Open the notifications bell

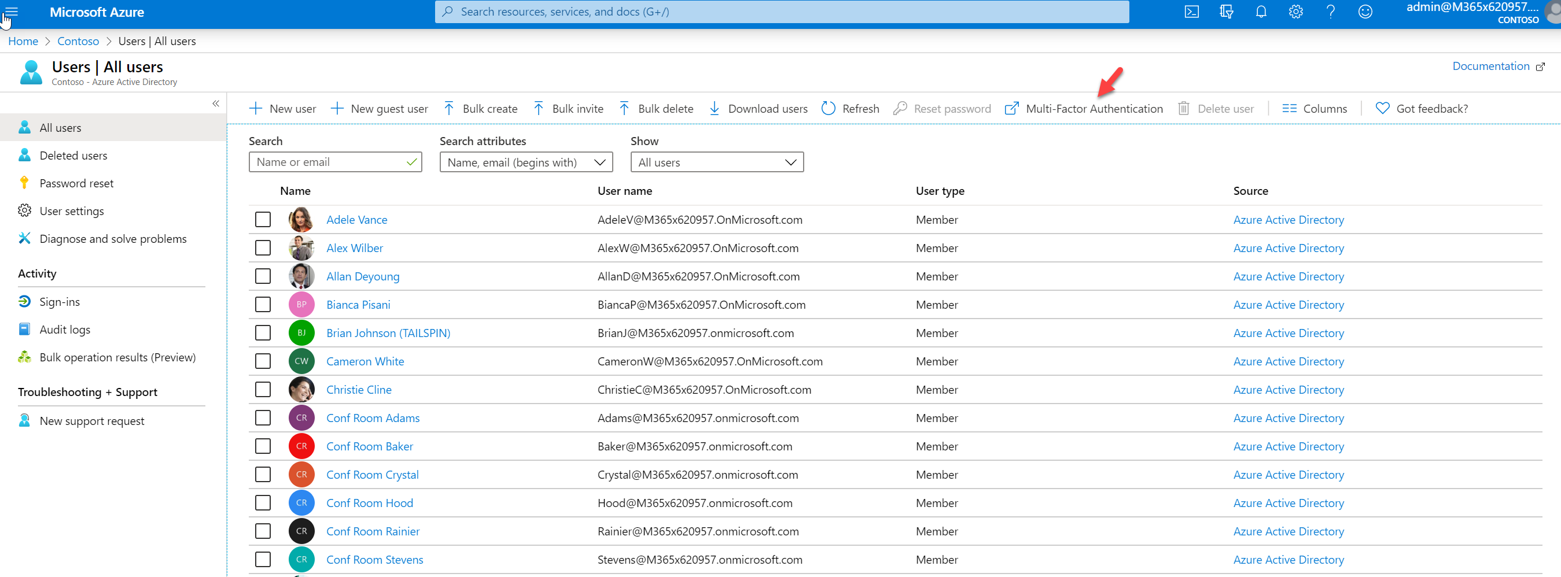(x=1261, y=12)
